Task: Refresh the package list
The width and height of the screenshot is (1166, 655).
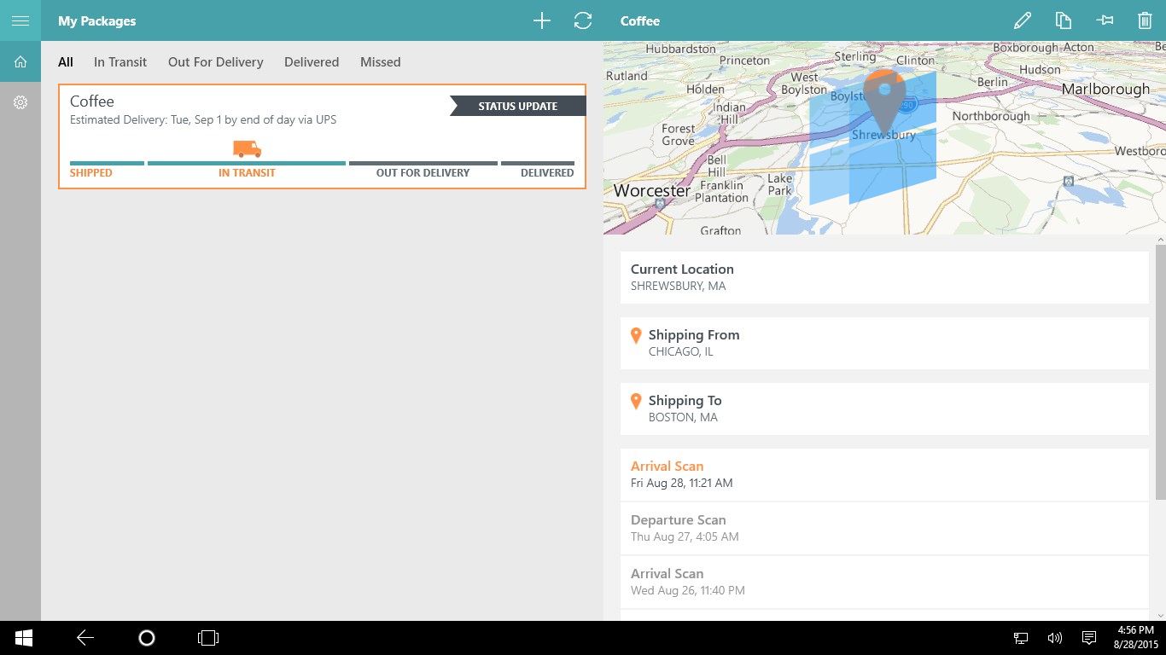Action: [x=583, y=20]
